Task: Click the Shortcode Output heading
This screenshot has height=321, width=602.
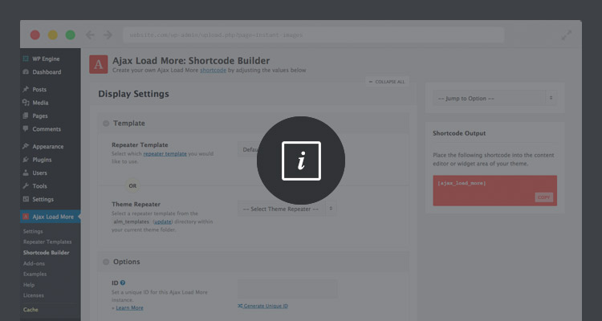Action: point(459,133)
